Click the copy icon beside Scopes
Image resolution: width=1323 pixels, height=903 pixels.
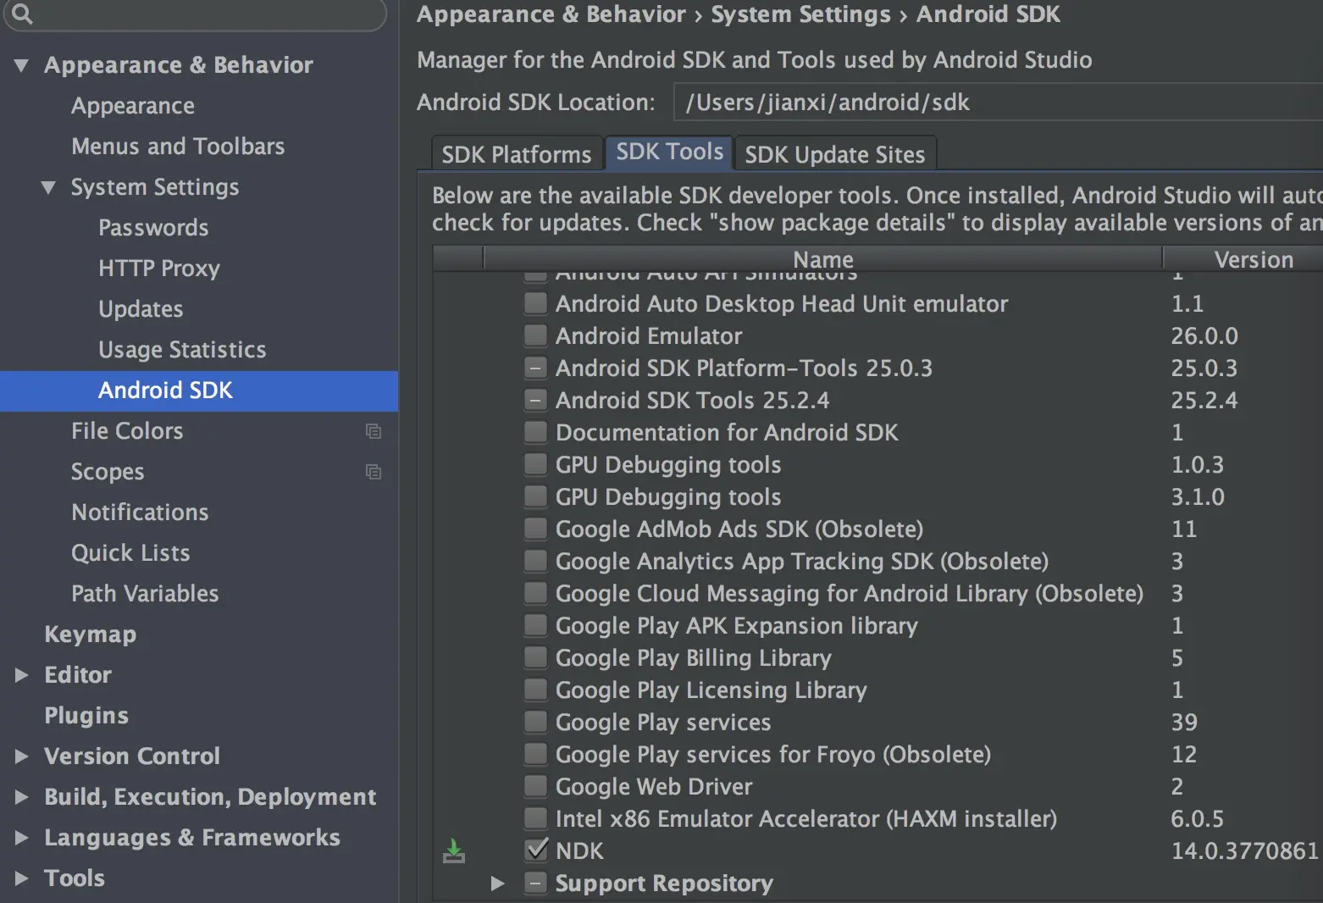tap(373, 472)
